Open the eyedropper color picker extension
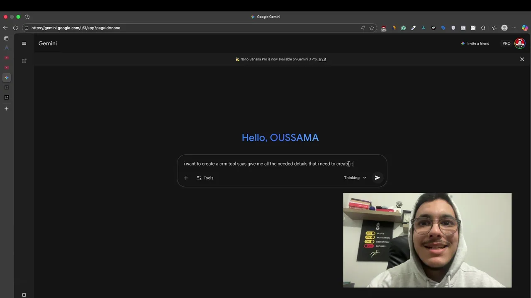 [413, 28]
